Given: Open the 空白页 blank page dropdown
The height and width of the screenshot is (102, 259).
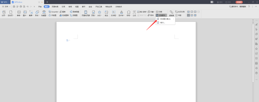Looking at the screenshot, I should [11, 13].
